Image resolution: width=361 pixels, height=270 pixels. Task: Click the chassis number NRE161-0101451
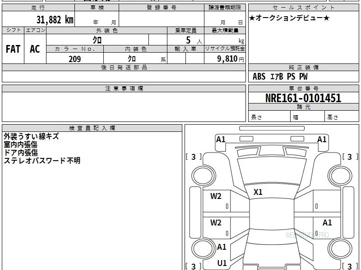tap(303, 98)
